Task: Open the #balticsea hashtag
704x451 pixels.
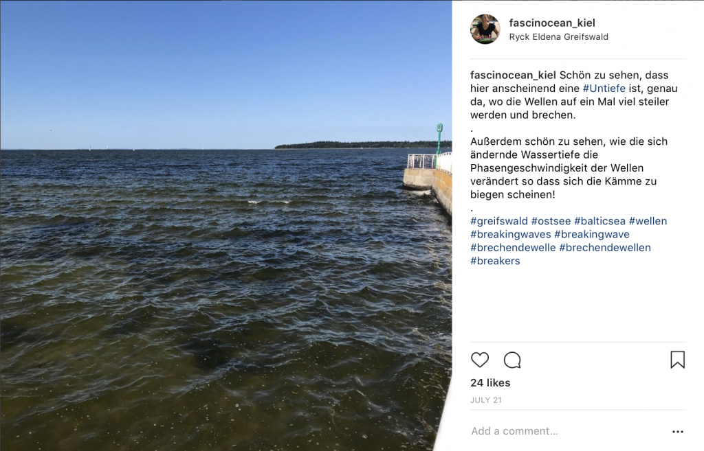Action: (x=599, y=221)
